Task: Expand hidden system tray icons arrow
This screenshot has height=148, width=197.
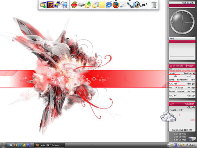Action: coord(169,145)
